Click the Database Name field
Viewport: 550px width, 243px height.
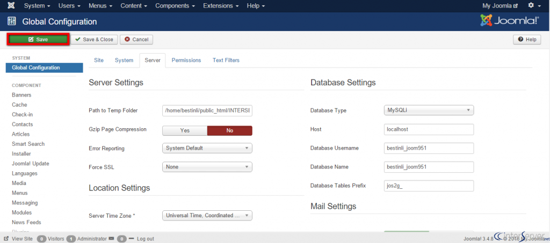pos(429,167)
